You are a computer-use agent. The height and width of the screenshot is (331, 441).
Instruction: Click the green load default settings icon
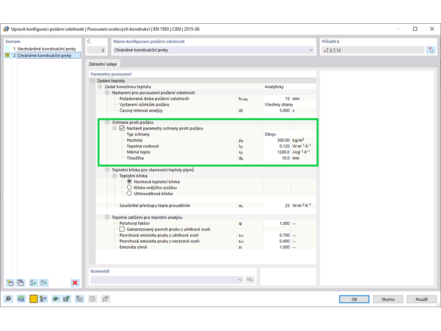point(56,299)
